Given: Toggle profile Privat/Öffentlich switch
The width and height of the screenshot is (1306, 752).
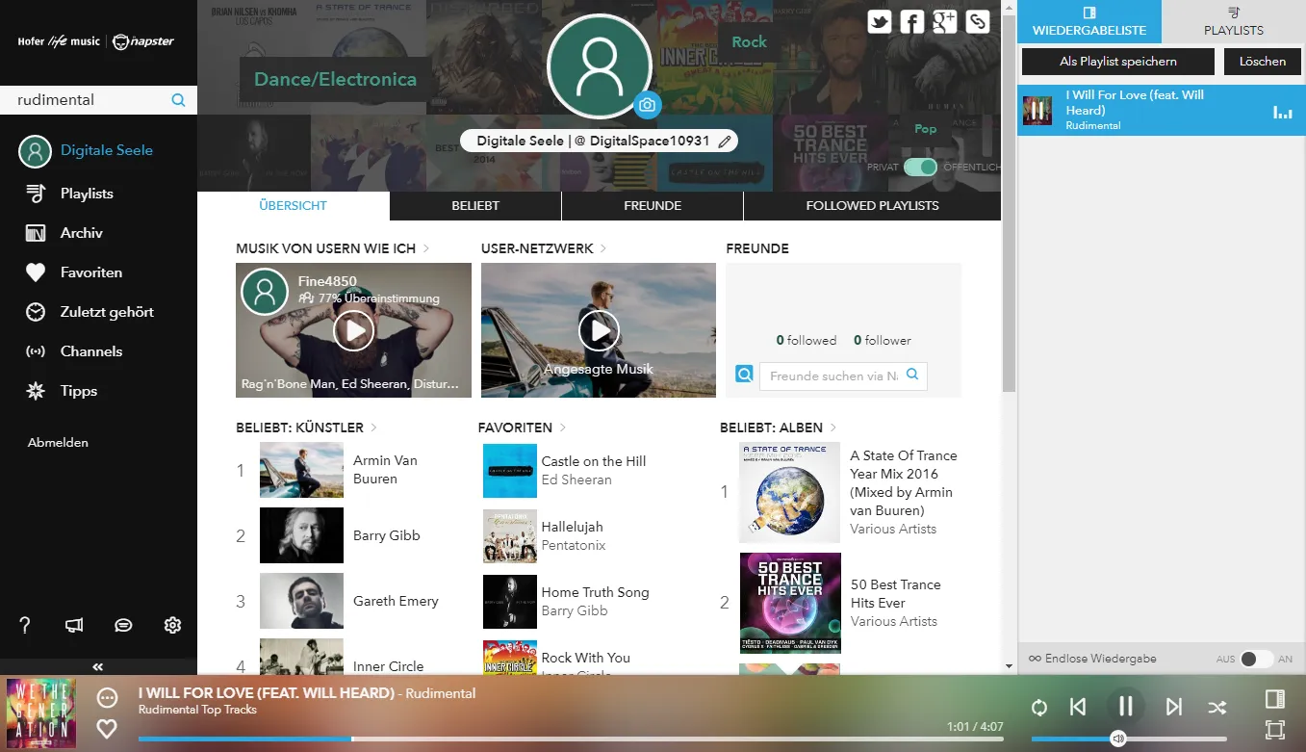Looking at the screenshot, I should (920, 168).
